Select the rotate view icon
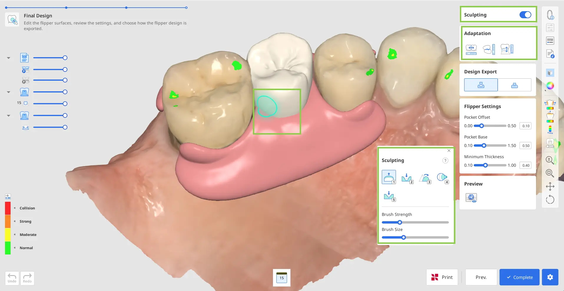 point(550,199)
